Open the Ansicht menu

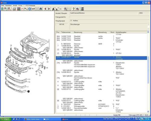click(x=15, y=5)
